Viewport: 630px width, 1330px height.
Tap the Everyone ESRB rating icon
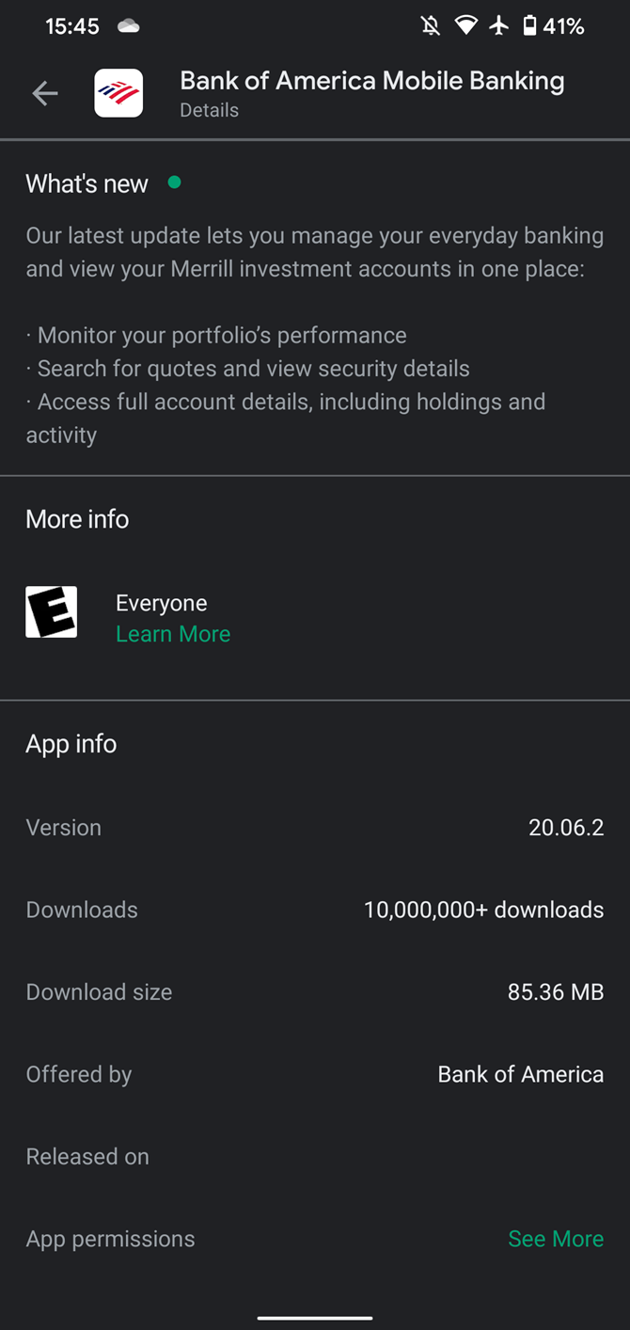52,612
